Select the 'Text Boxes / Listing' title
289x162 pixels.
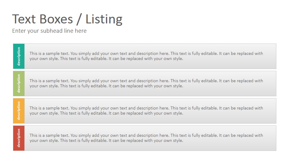coord(67,19)
